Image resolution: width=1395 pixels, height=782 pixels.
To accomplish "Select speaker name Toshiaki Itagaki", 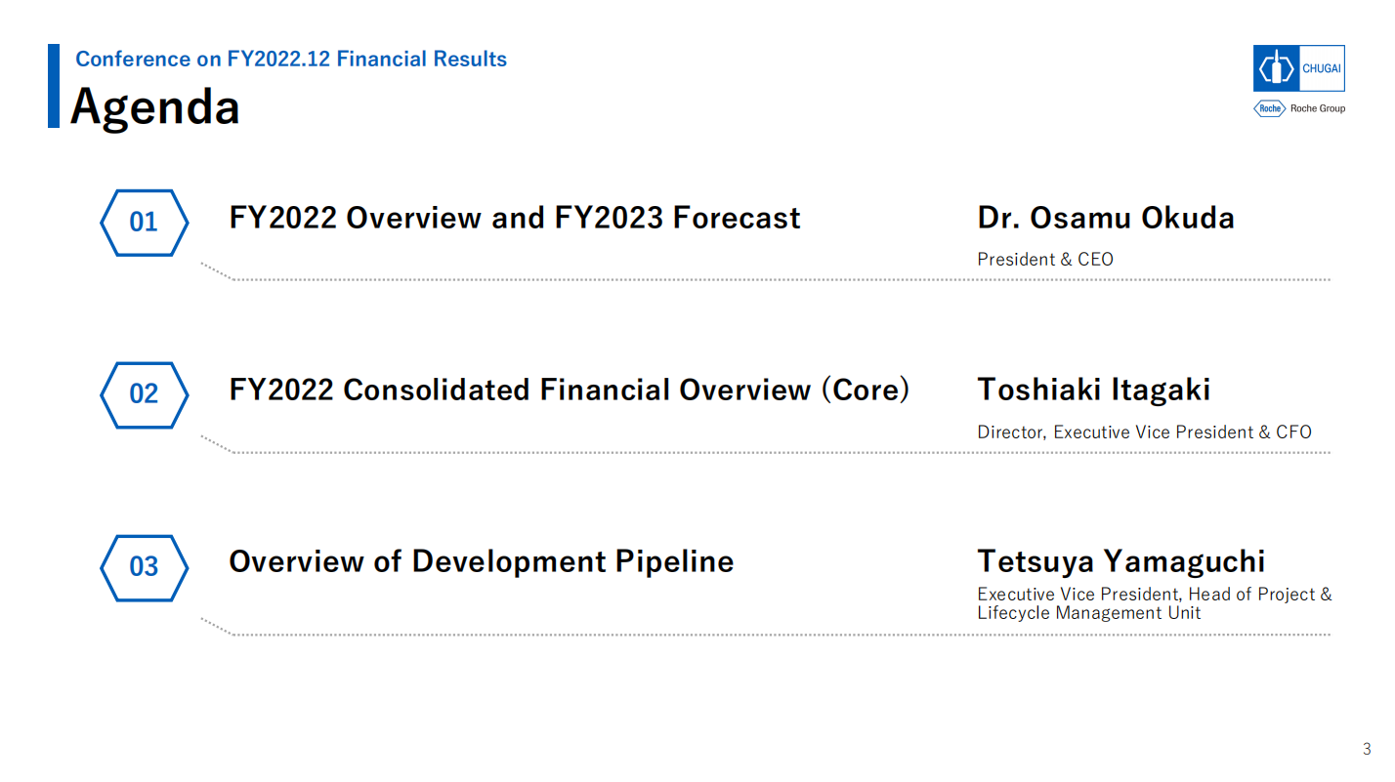I will (x=1094, y=390).
